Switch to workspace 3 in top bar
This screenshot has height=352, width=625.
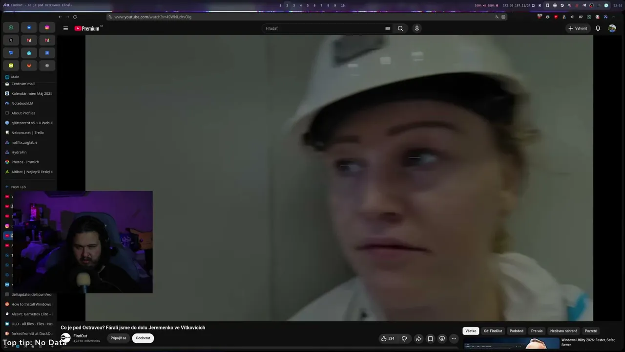coord(294,5)
